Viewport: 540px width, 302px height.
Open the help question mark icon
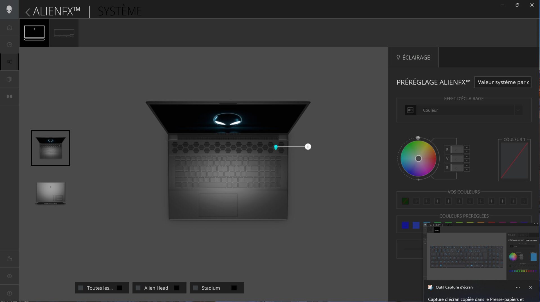[x=9, y=293]
